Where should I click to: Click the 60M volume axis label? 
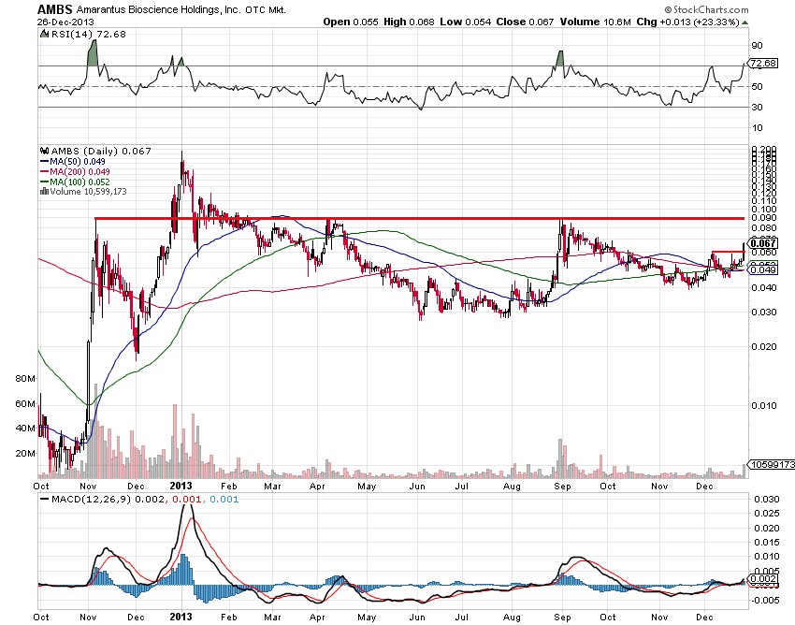coord(25,404)
